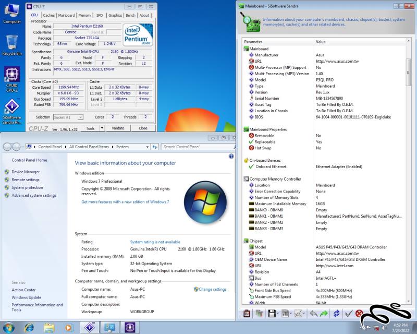Click the Validate button in CPU-Z
Image resolution: width=417 pixels, height=334 pixels.
click(118, 128)
